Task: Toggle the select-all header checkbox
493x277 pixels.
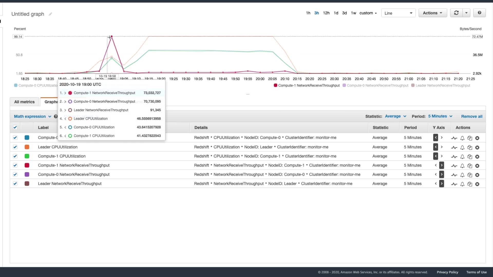Action: [15, 127]
